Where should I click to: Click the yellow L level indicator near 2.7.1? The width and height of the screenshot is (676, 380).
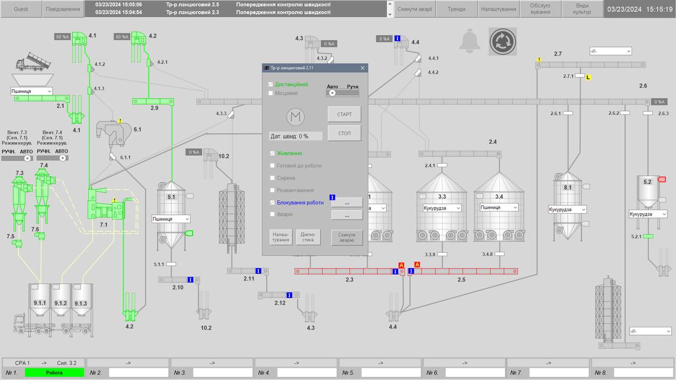[x=588, y=78]
